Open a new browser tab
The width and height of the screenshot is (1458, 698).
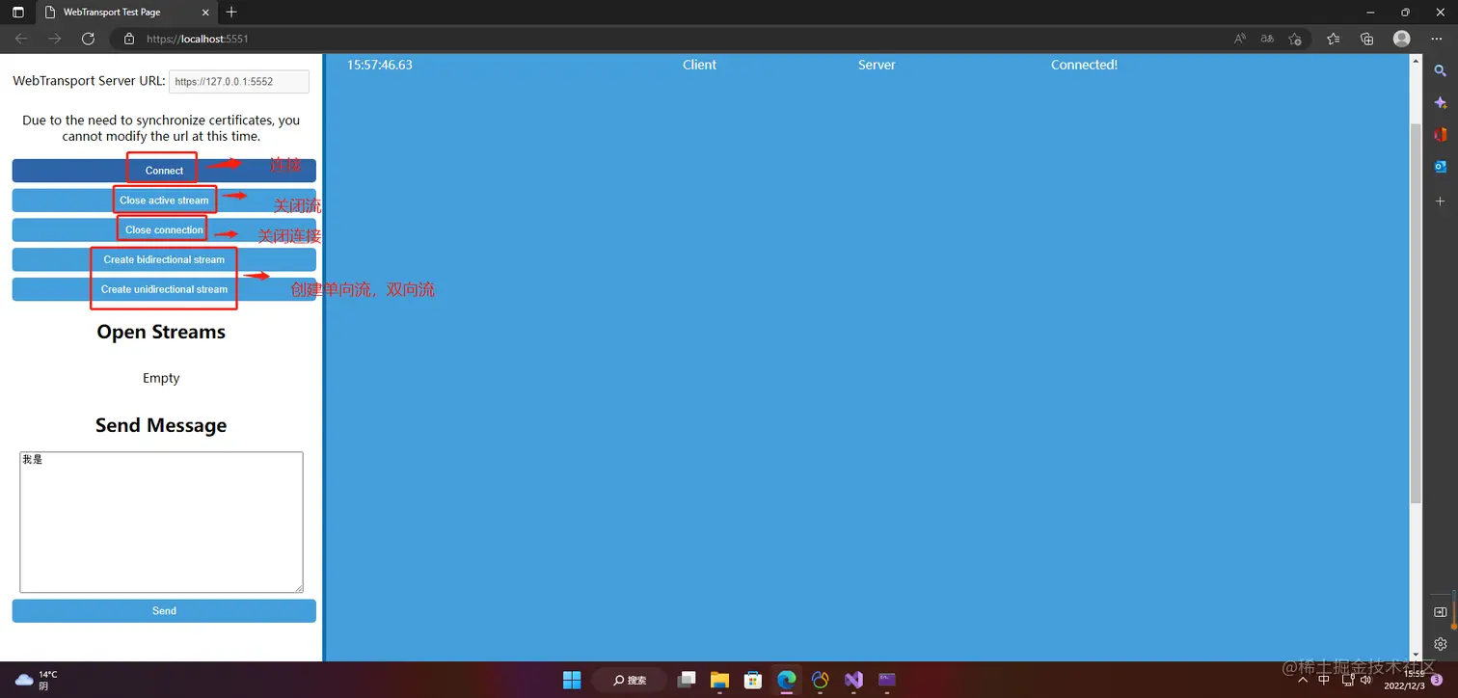[231, 13]
